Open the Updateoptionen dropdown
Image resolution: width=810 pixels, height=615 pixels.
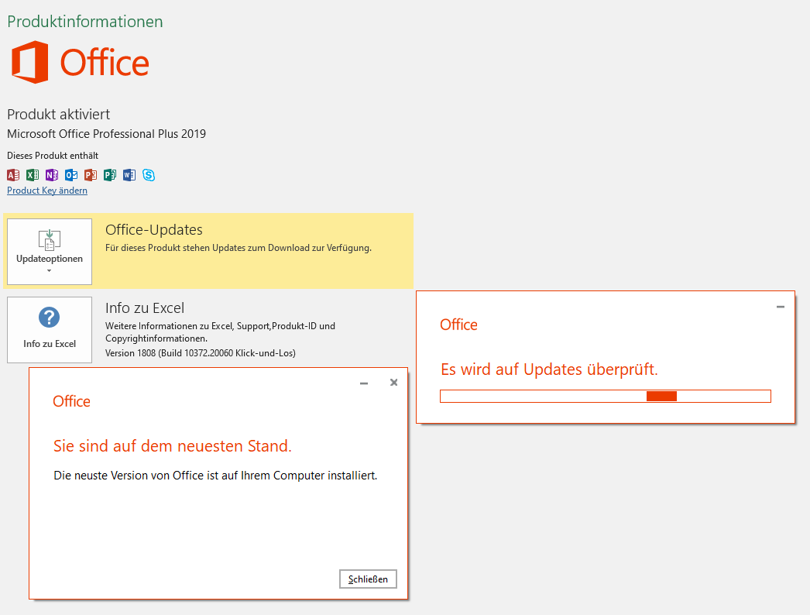pos(50,251)
